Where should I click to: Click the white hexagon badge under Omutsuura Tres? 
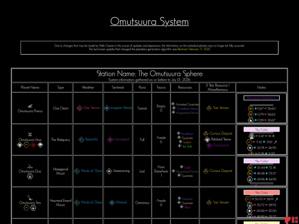[x=33, y=208]
